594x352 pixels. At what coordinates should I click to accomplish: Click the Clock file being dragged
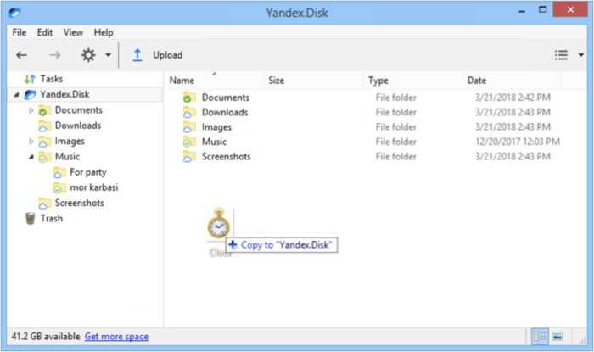[x=219, y=226]
